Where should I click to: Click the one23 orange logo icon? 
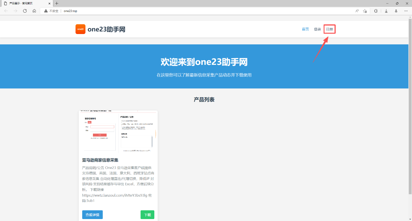point(80,29)
